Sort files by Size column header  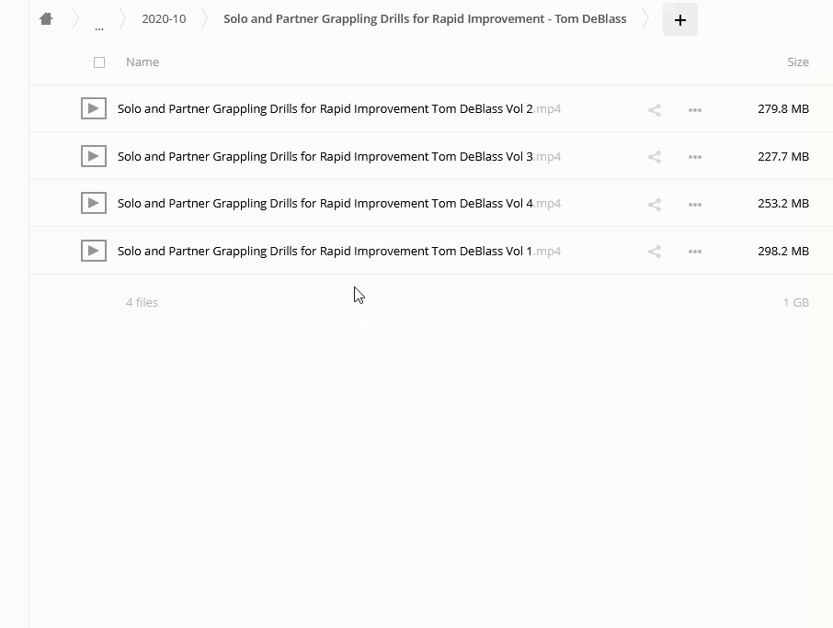click(797, 62)
